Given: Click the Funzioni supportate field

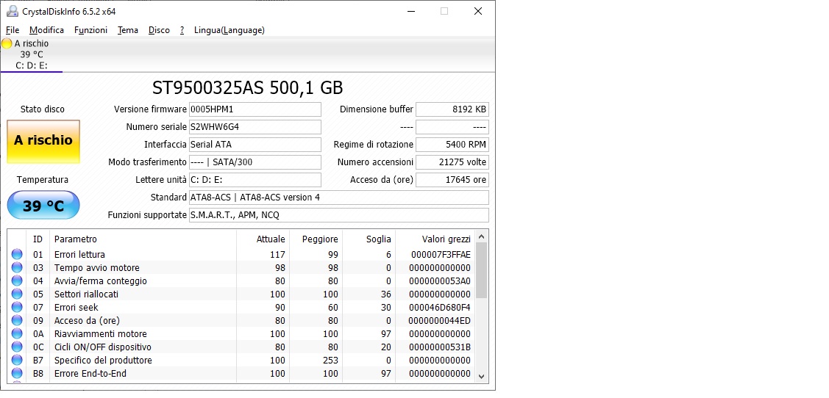Looking at the screenshot, I should 339,215.
